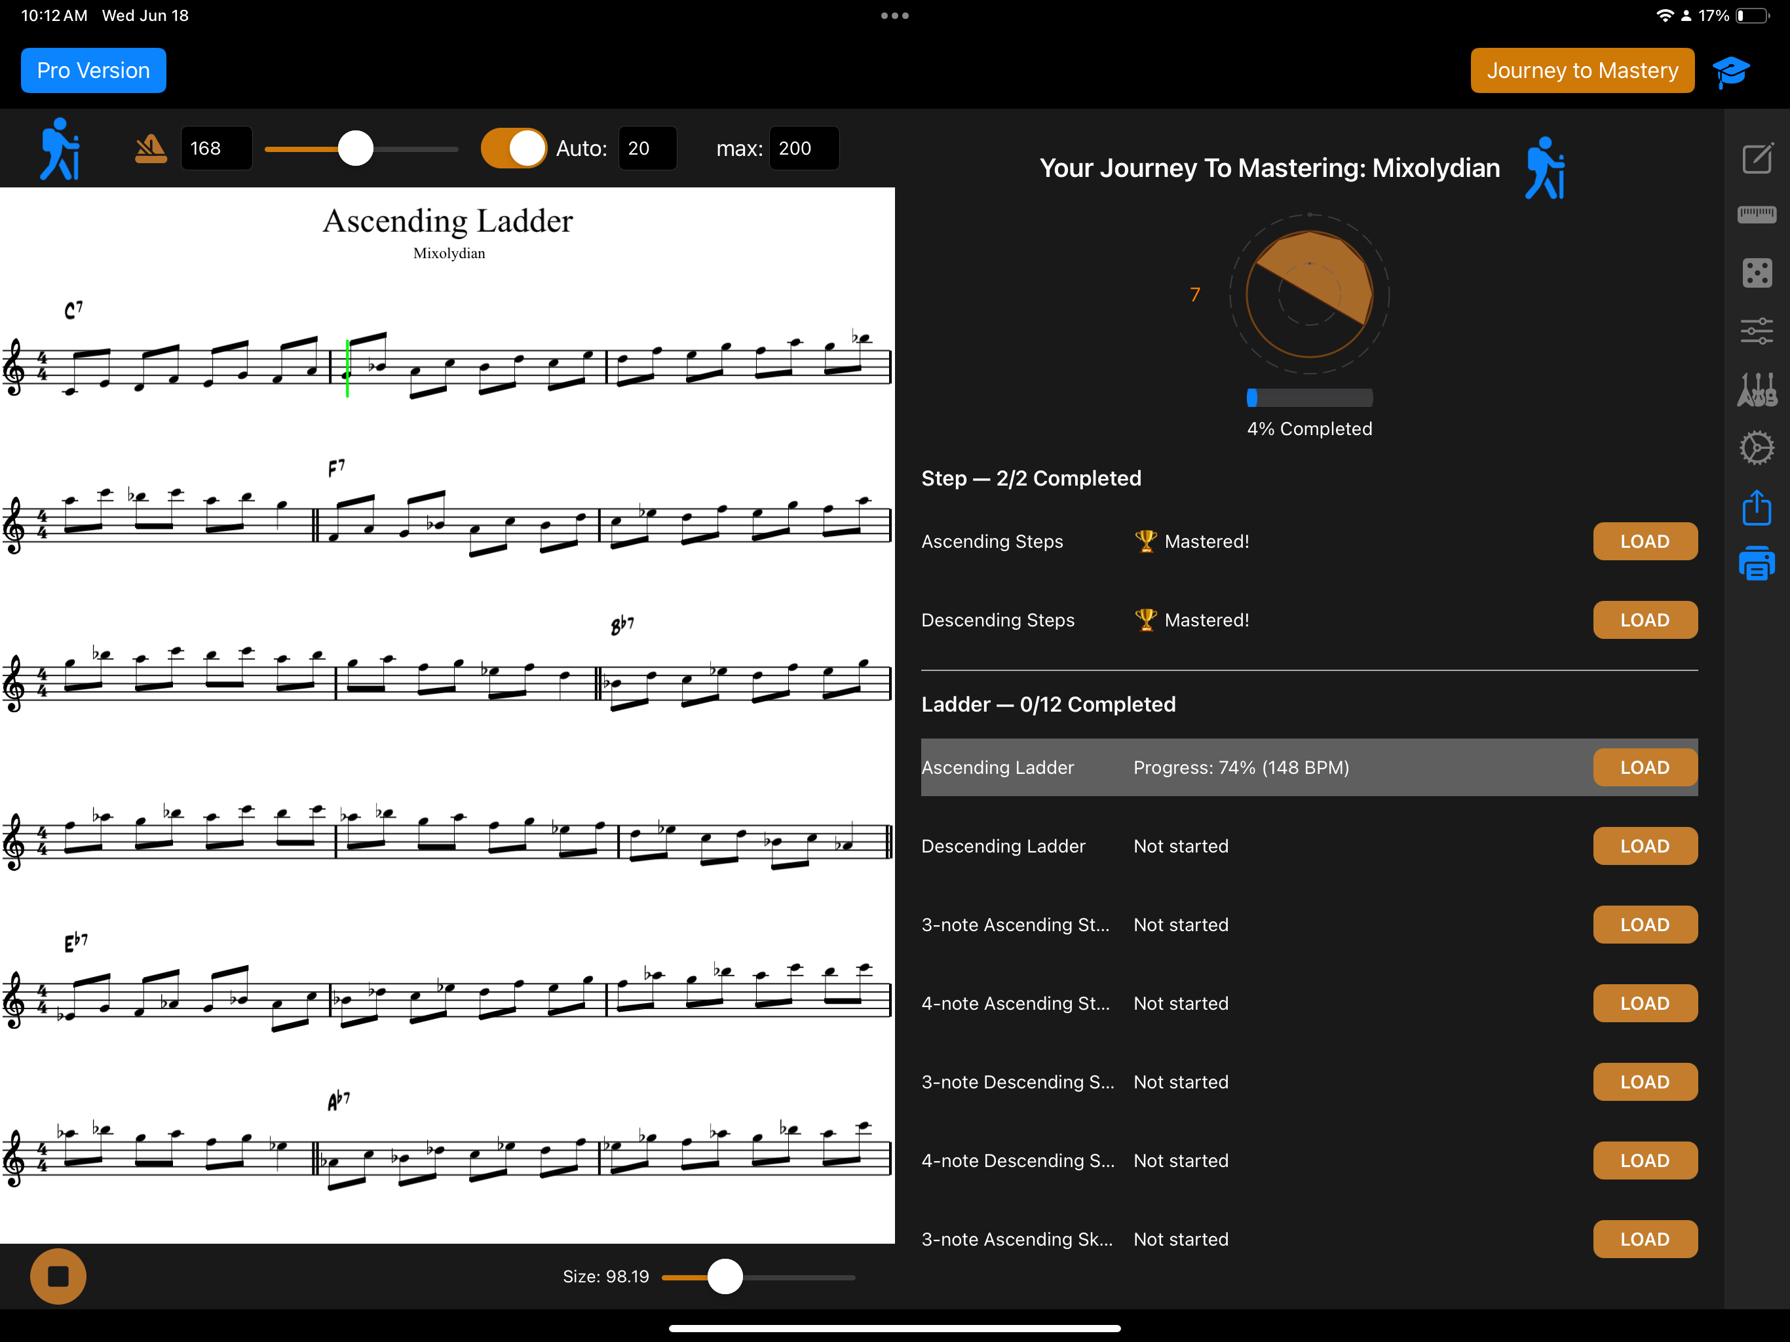Load the 3-note Ascending St... exercise
Image resolution: width=1790 pixels, height=1342 pixels.
pyautogui.click(x=1645, y=923)
